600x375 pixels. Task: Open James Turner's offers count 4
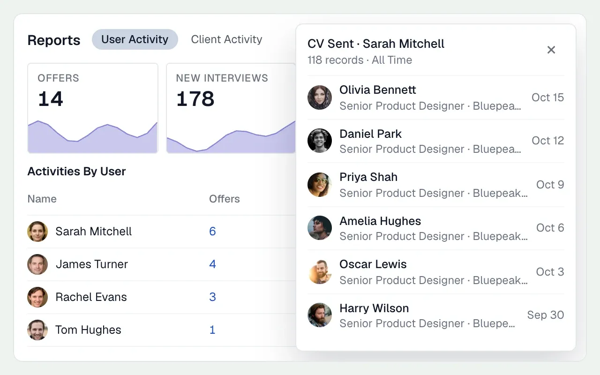(212, 264)
